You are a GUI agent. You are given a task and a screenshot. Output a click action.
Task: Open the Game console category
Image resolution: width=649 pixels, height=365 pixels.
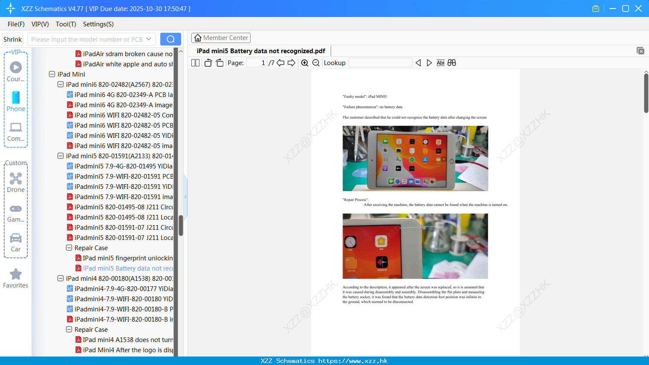click(16, 213)
